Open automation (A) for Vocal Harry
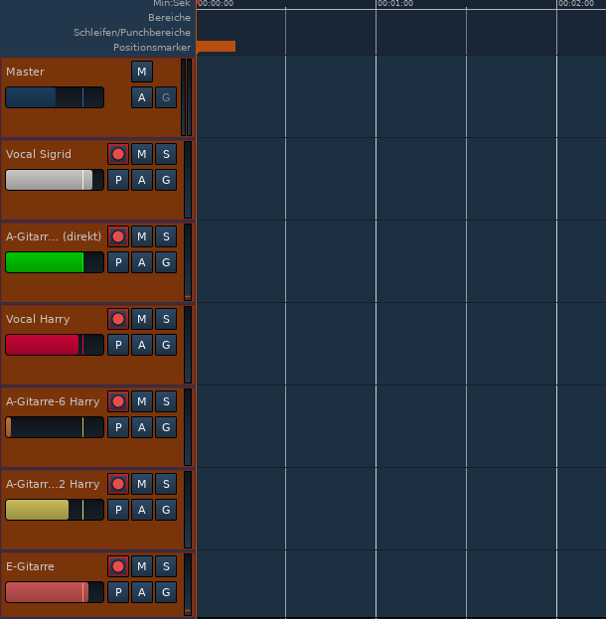This screenshot has width=606, height=619. point(142,345)
